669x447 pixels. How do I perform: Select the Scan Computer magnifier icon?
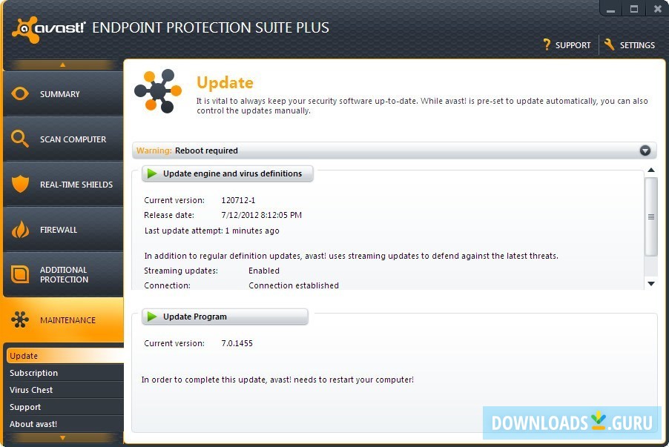[19, 139]
